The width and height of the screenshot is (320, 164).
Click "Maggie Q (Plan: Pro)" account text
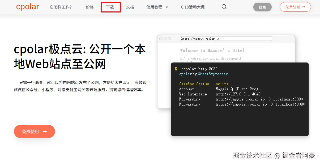click(237, 89)
